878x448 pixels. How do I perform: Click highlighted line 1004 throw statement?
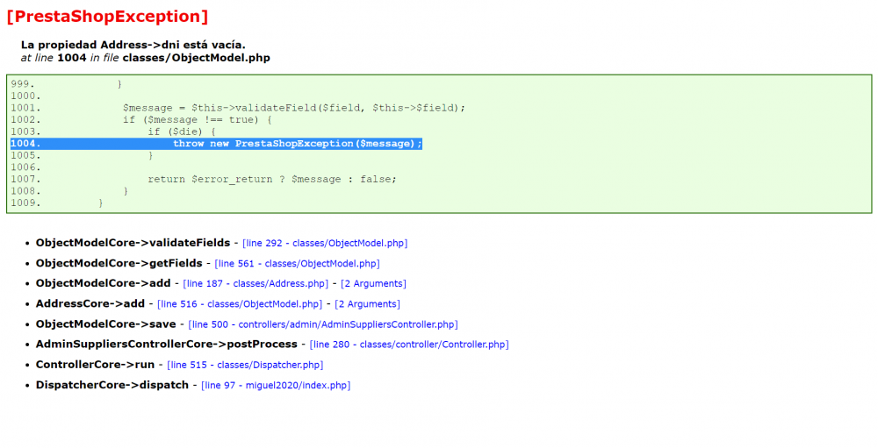click(x=216, y=144)
